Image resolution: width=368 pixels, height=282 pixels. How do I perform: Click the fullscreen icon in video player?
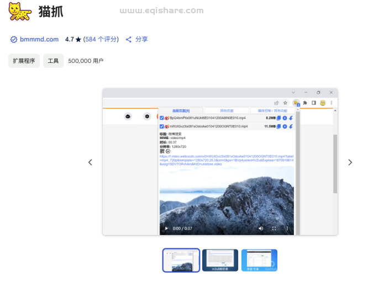[x=274, y=228]
